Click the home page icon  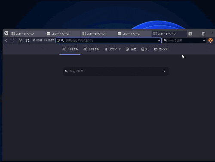[x=21, y=40]
